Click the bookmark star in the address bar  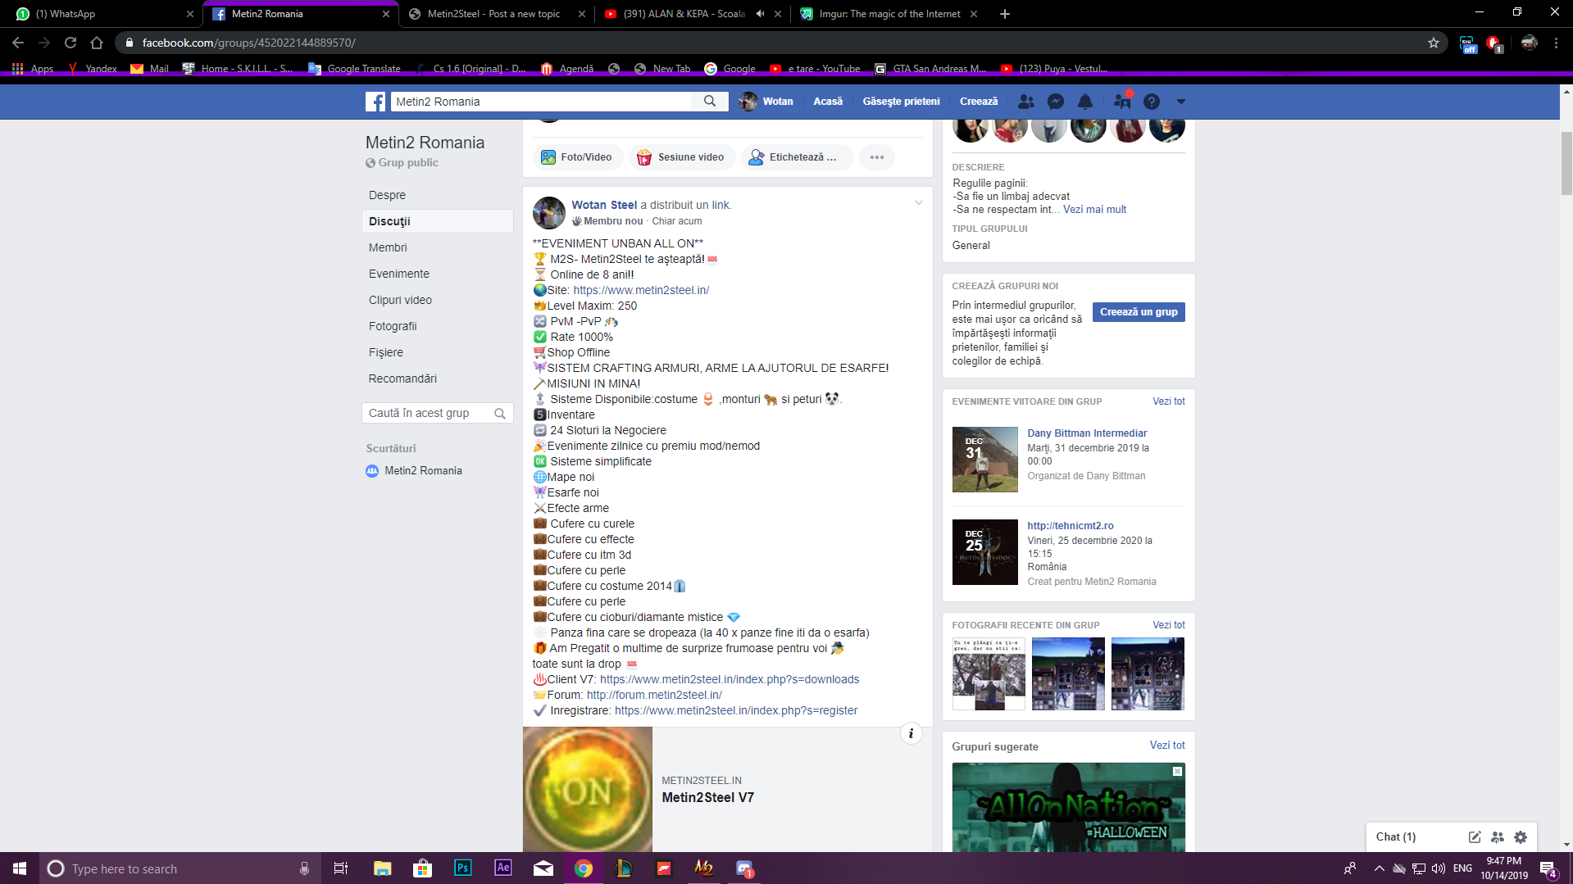pos(1434,43)
